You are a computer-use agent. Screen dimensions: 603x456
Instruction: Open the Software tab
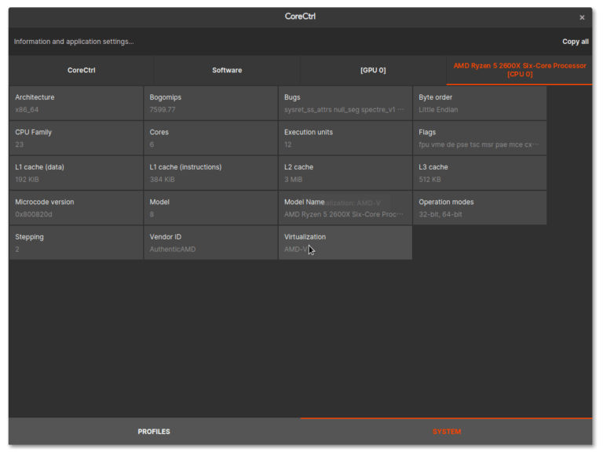pyautogui.click(x=227, y=70)
